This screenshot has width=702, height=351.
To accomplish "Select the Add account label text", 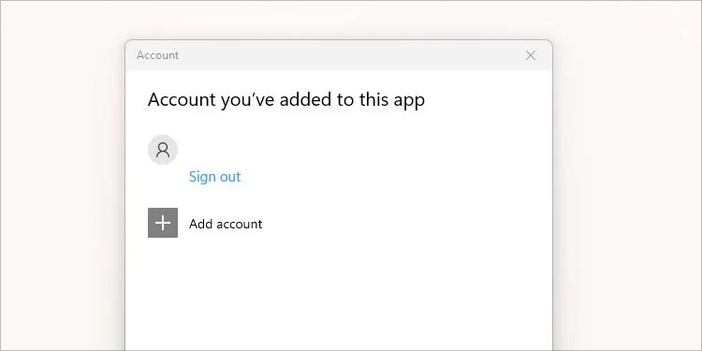I will pyautogui.click(x=226, y=224).
